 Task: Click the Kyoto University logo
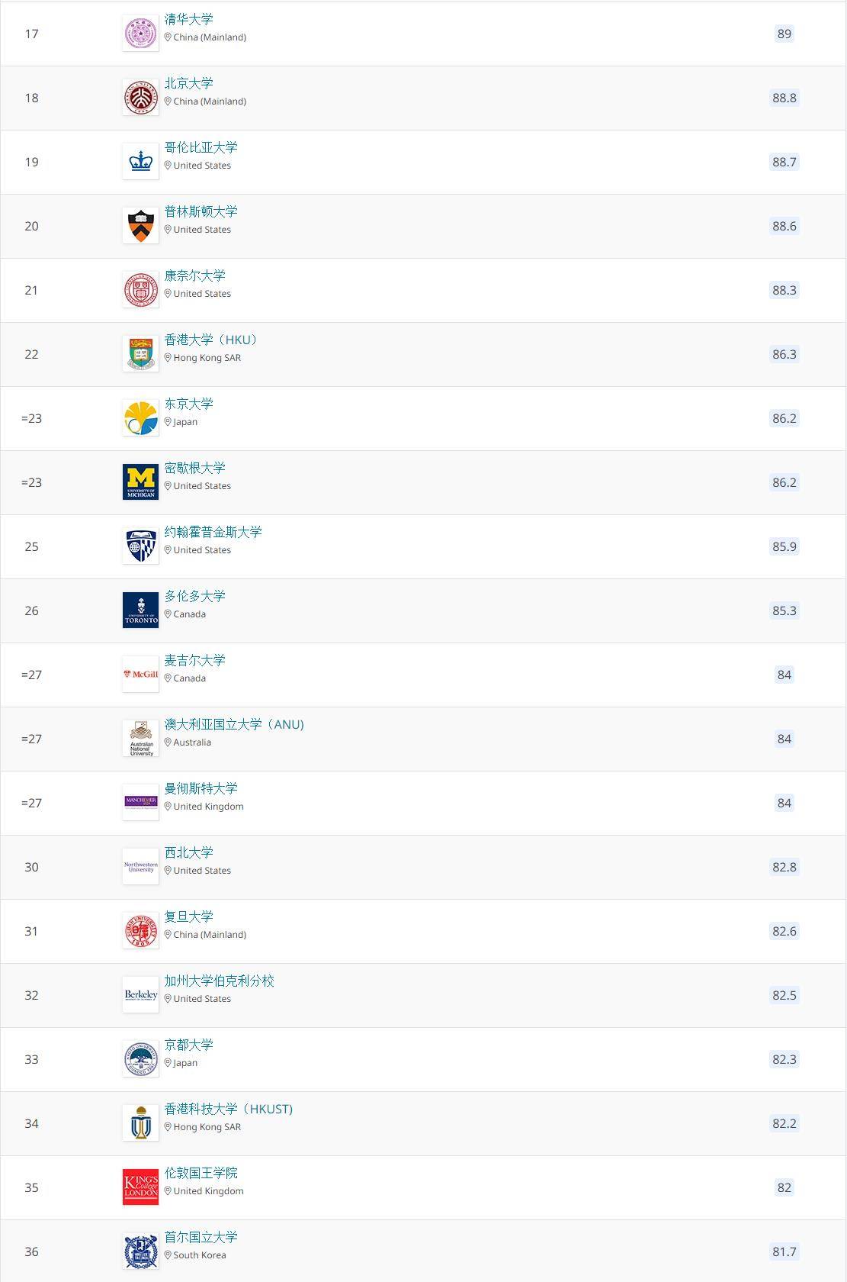pos(140,1059)
